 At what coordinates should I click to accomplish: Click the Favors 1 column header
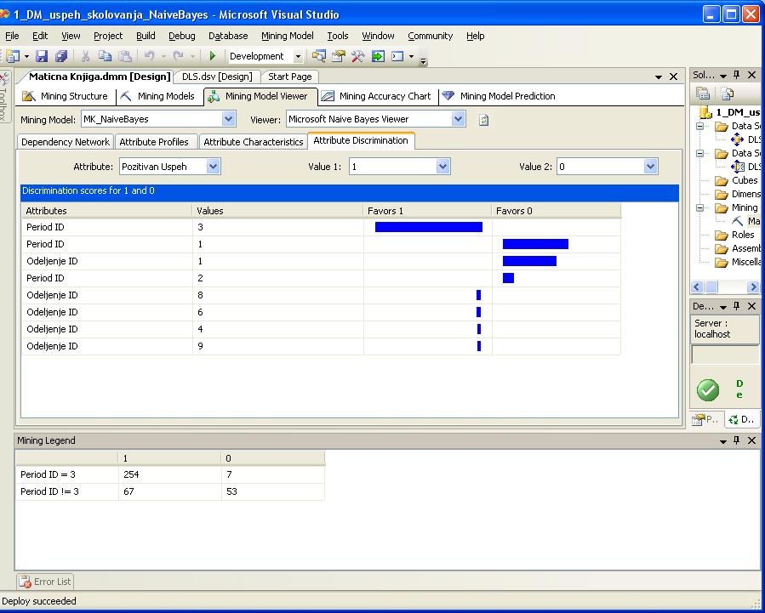tap(427, 211)
